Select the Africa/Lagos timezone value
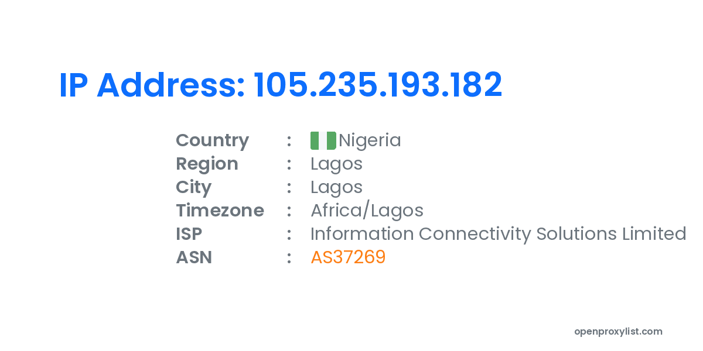 (367, 211)
